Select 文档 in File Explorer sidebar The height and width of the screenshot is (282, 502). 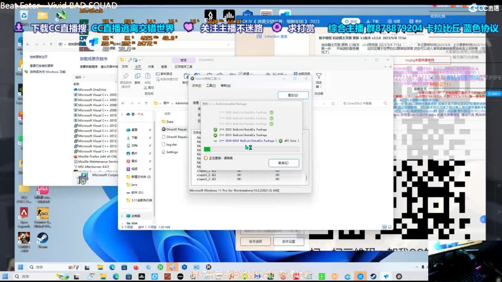pyautogui.click(x=135, y=145)
